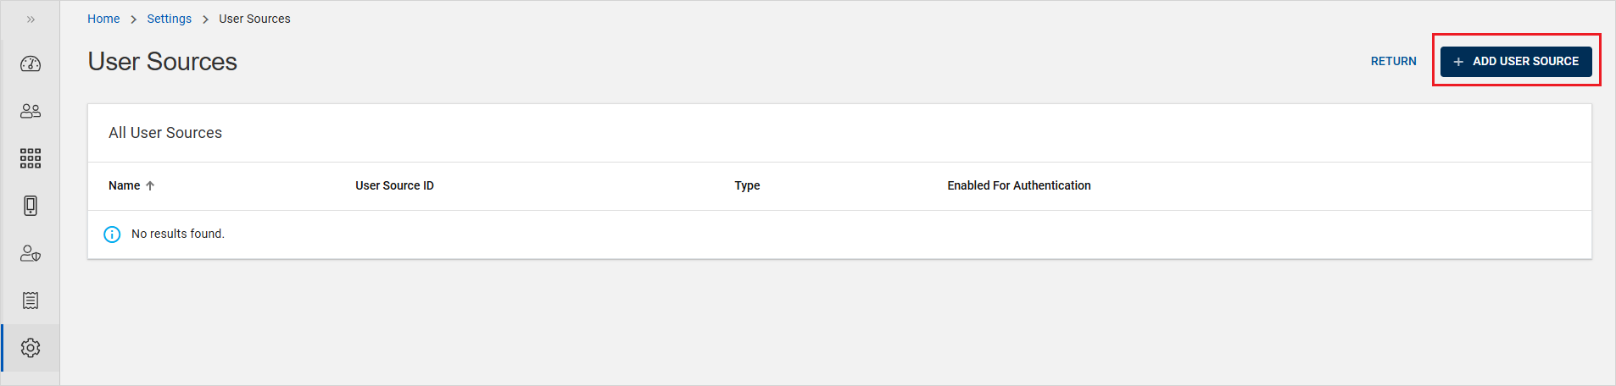Click the info icon beside No results
The image size is (1616, 386).
(x=112, y=234)
